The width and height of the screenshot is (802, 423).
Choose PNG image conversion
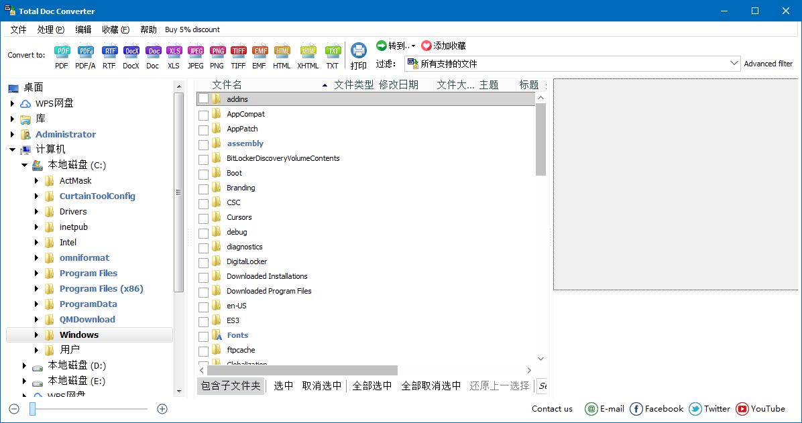pos(217,51)
